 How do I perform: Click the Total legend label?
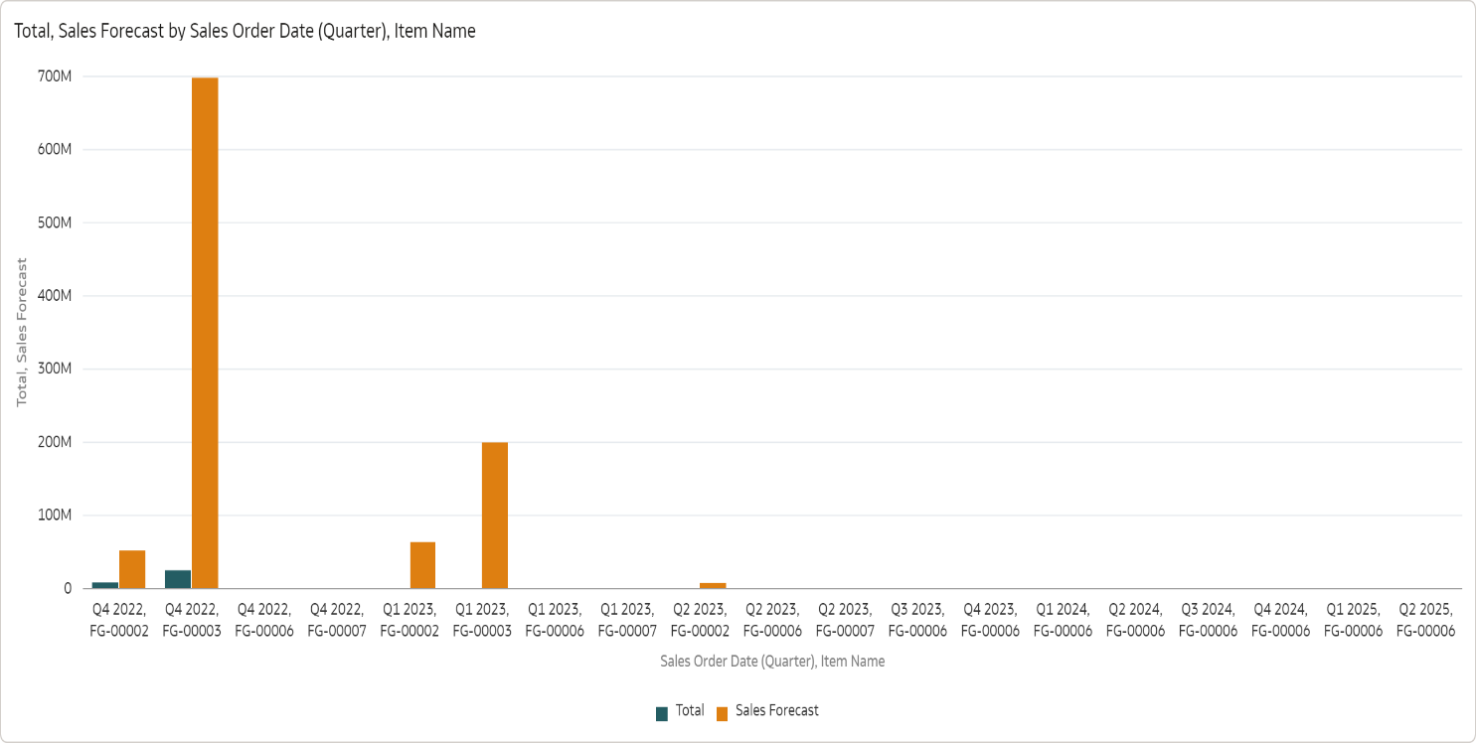click(690, 711)
